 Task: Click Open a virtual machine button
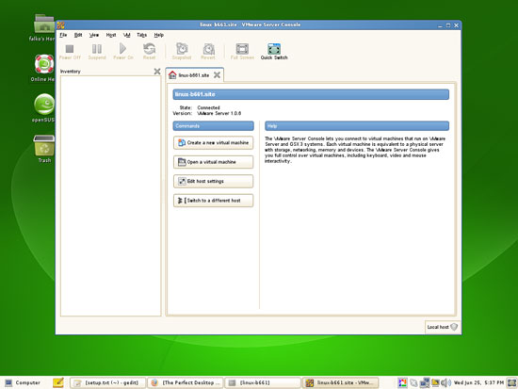click(214, 162)
